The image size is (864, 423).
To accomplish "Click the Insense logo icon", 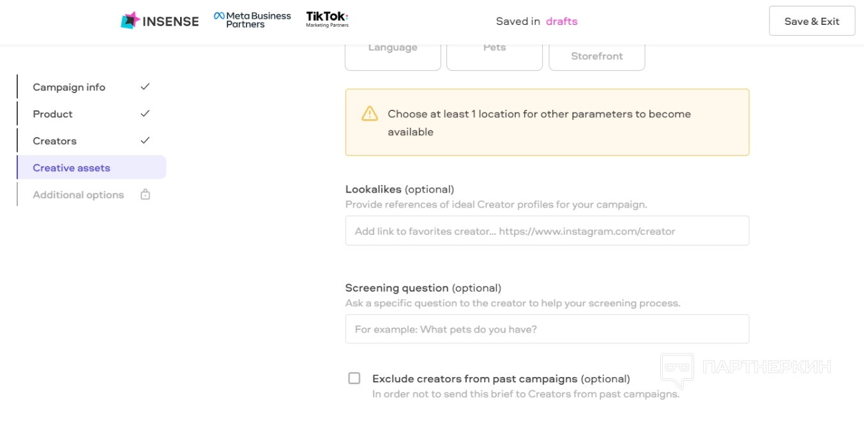I will (130, 20).
